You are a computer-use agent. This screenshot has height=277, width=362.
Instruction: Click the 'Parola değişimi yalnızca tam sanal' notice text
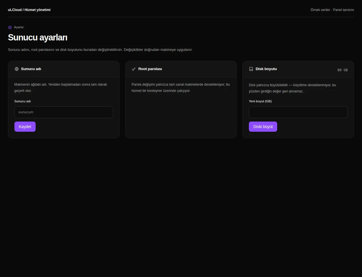tap(181, 88)
